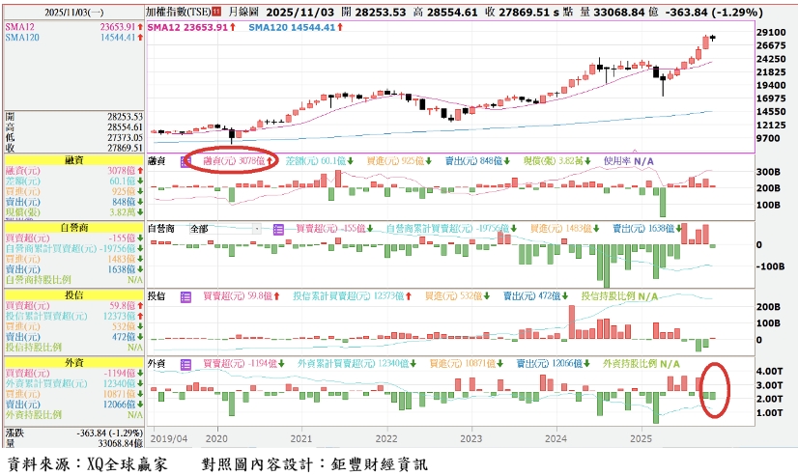Click the 加權指數(TSE) symbol name
This screenshot has height=475, width=798.
(x=178, y=13)
